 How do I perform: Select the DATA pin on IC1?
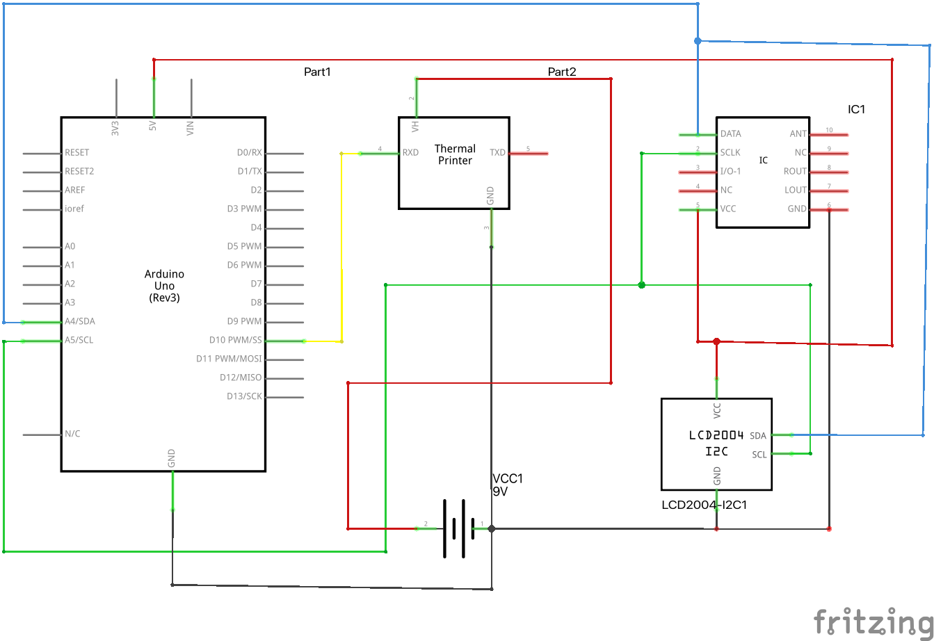coord(698,134)
